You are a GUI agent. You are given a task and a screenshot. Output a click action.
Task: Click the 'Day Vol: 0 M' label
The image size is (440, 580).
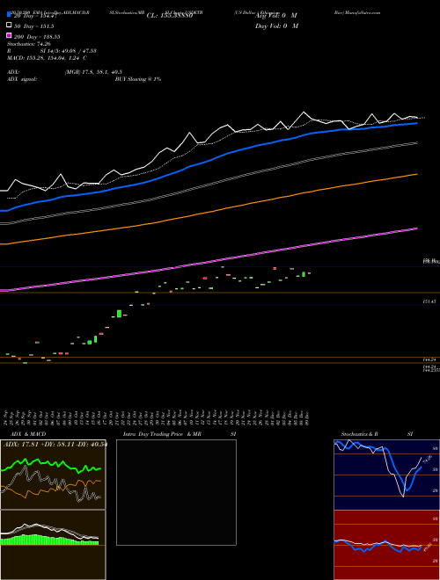276,25
